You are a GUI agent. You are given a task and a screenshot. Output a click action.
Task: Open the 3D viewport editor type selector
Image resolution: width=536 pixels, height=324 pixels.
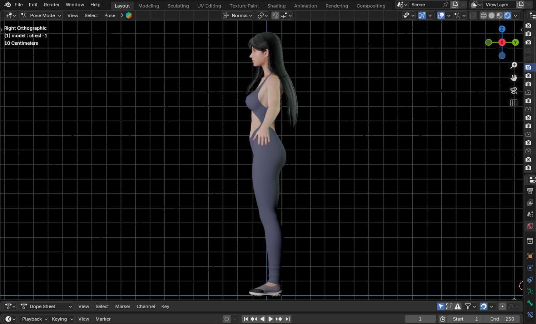tap(10, 15)
